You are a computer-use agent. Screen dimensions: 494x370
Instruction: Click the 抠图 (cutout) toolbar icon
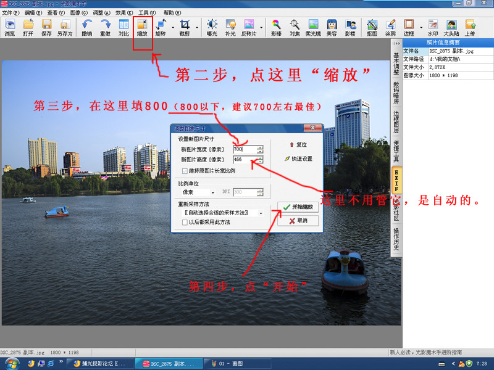pyautogui.click(x=372, y=27)
